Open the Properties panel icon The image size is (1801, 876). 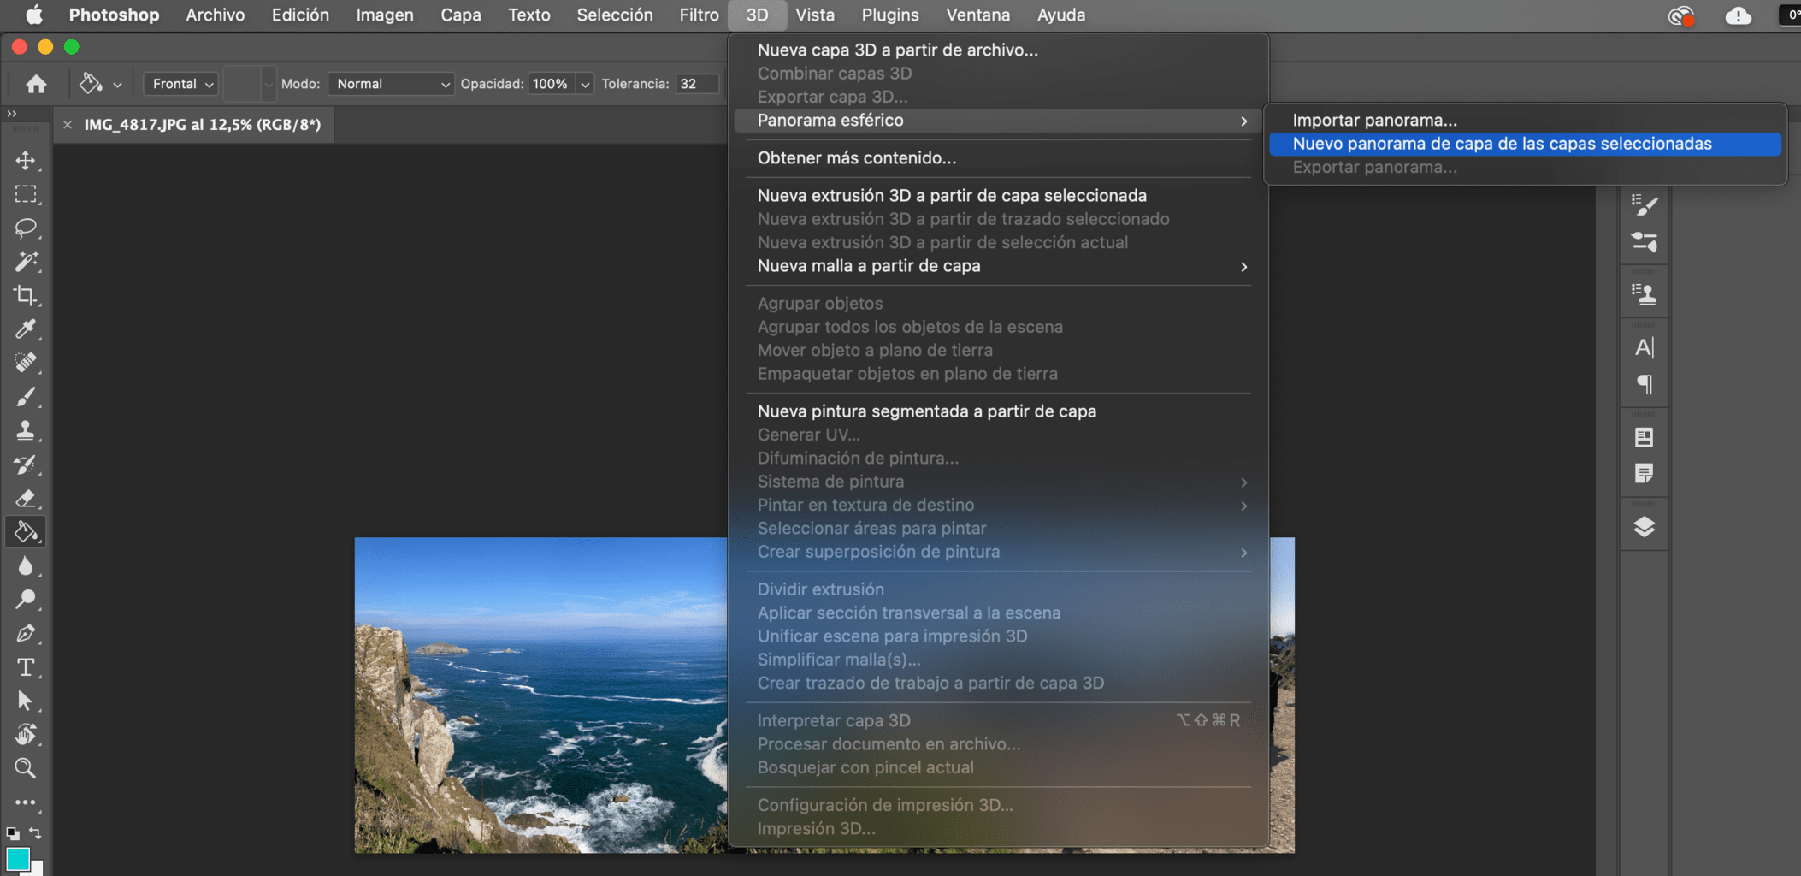(1644, 437)
